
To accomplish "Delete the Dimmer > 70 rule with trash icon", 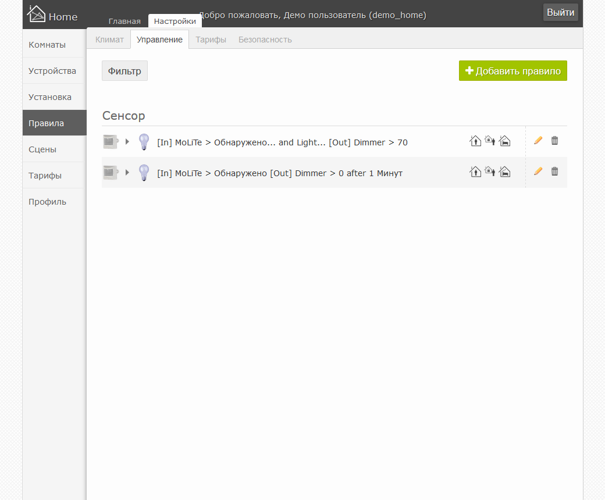I will point(555,140).
